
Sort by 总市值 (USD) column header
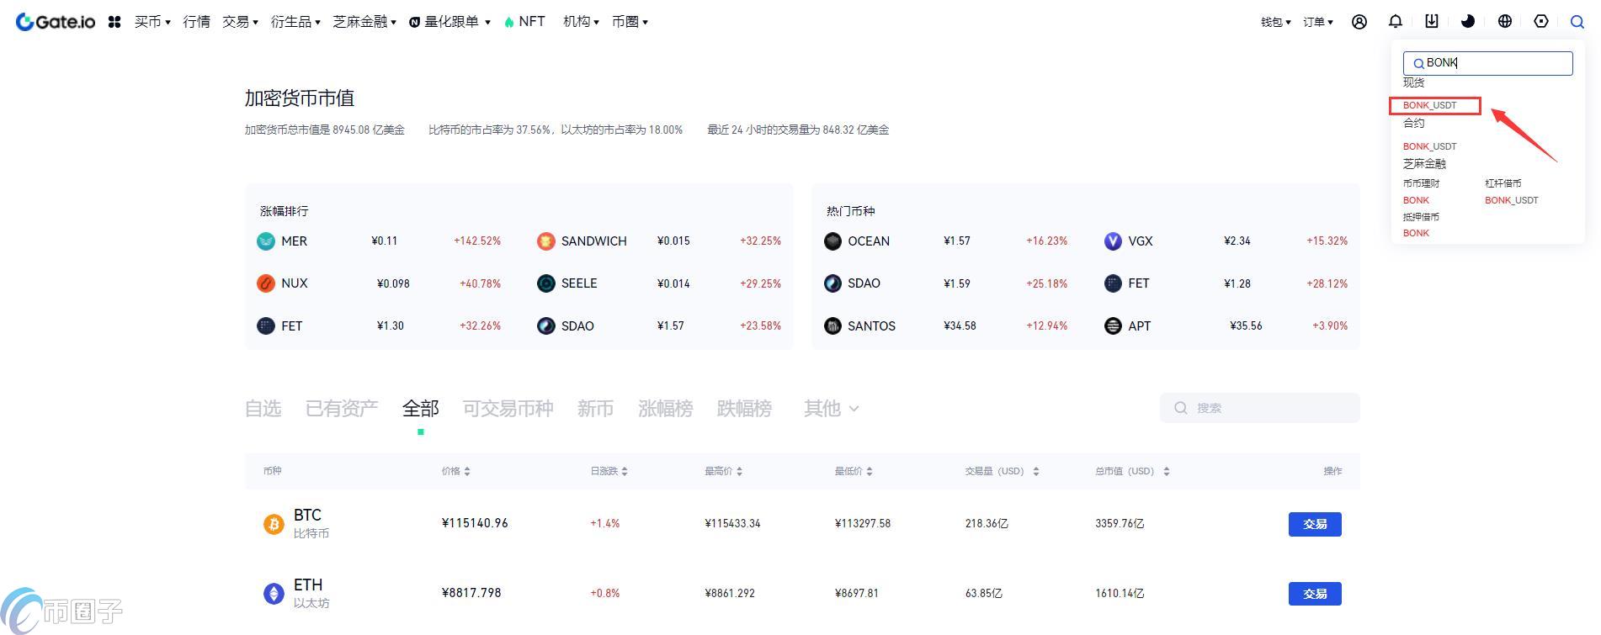1132,471
